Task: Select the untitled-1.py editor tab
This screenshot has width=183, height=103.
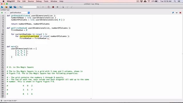Action: tap(5, 10)
